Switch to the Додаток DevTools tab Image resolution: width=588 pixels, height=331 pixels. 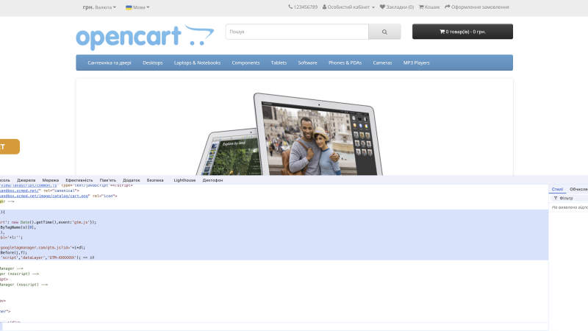(x=132, y=180)
